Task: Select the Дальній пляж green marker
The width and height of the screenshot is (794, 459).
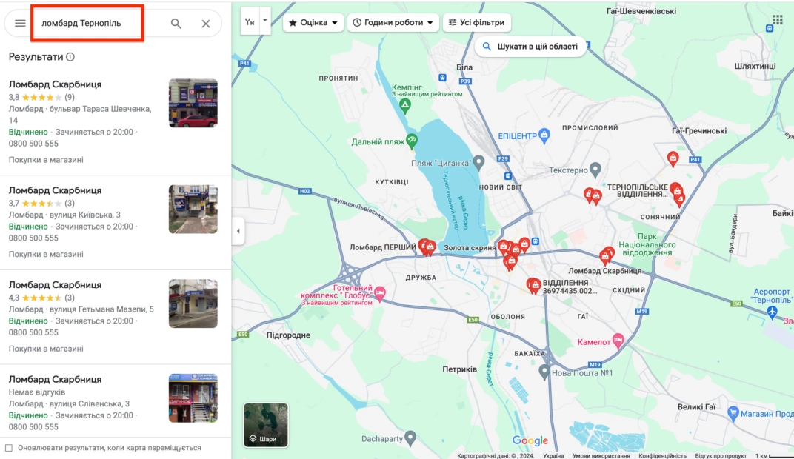Action: pos(412,141)
